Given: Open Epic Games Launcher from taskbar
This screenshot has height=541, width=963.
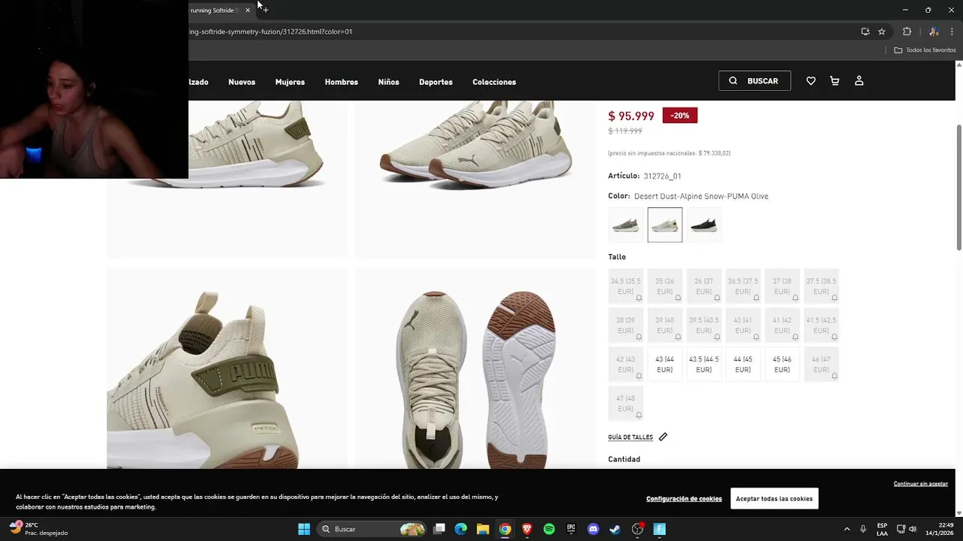Looking at the screenshot, I should (x=571, y=529).
